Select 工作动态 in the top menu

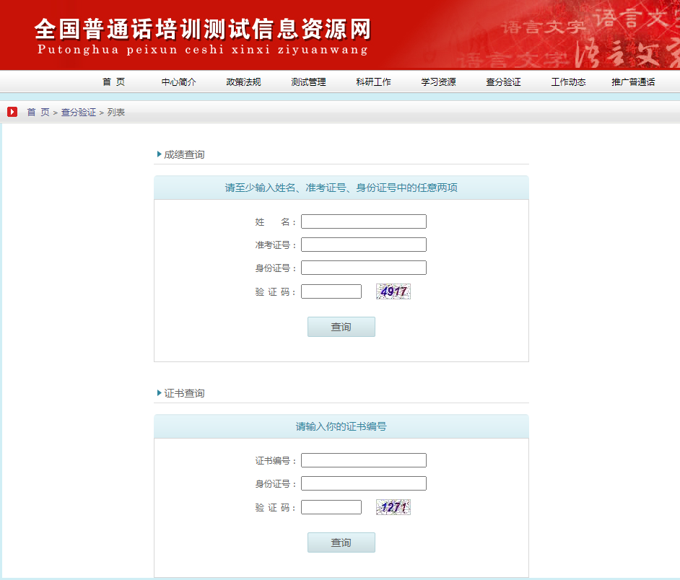pos(568,82)
